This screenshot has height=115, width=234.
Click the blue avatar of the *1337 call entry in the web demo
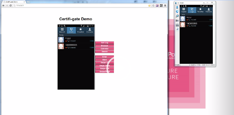click(61, 40)
